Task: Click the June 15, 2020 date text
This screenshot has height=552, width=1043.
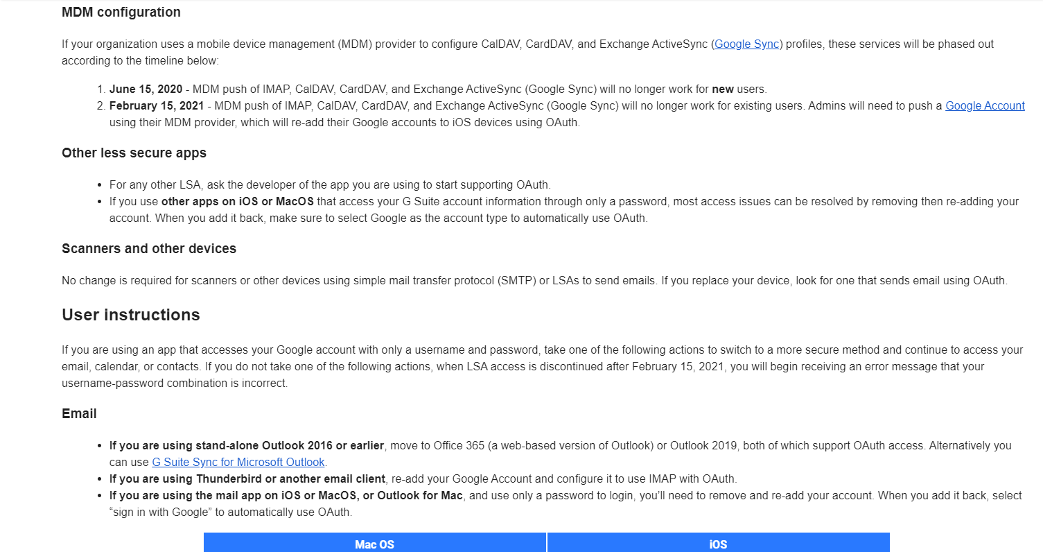Action: 146,89
